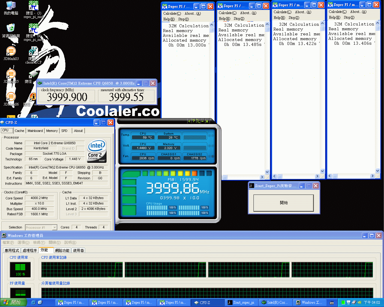Open the Memory tab in CPU-Z
The width and height of the screenshot is (384, 307).
[52, 131]
